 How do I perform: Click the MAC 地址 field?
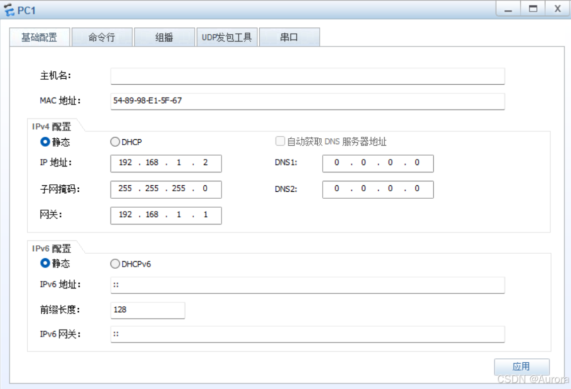click(308, 101)
